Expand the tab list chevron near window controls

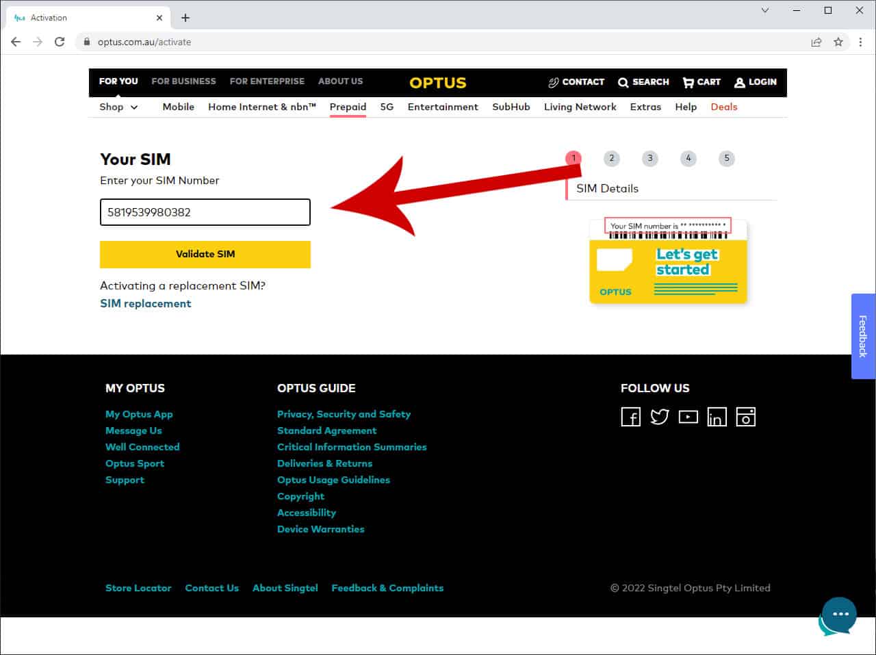(764, 10)
